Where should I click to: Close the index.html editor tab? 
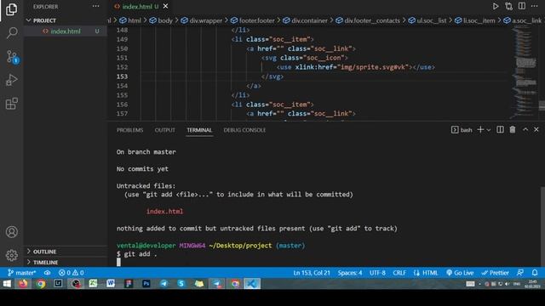click(166, 6)
